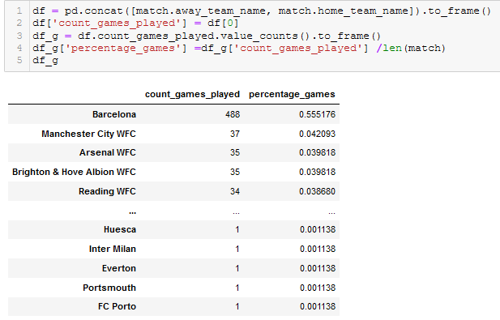Select the Everton row label
The image size is (500, 320).
pos(119,268)
